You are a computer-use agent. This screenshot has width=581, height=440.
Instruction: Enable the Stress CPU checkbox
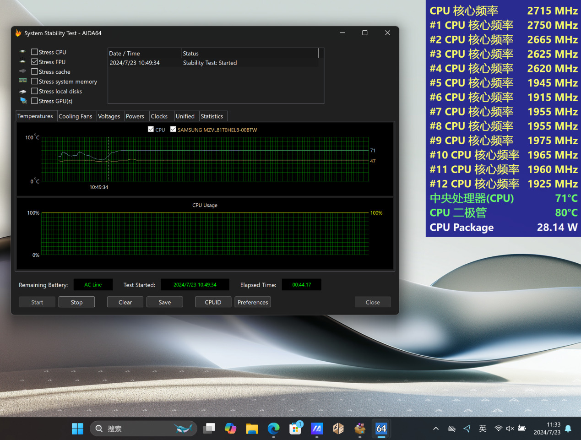pos(34,52)
